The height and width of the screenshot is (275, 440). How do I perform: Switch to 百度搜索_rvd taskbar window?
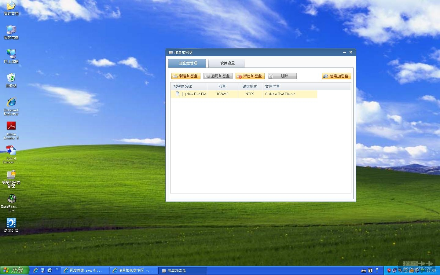(x=85, y=270)
